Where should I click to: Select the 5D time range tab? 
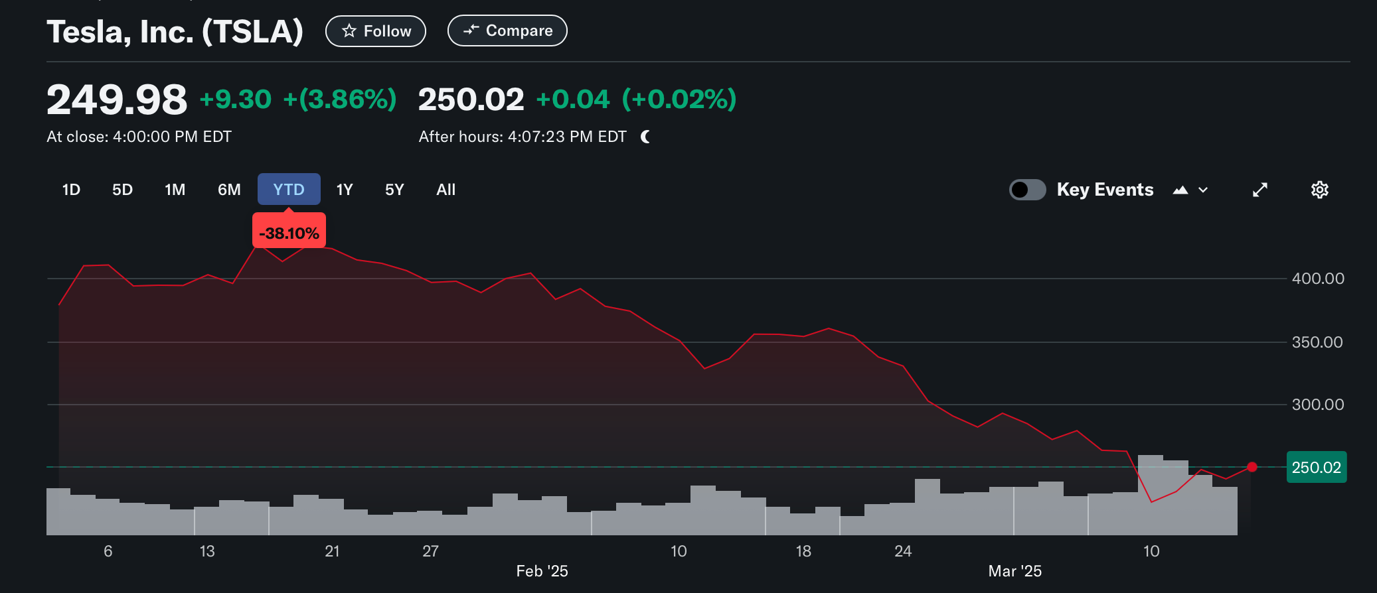(122, 190)
